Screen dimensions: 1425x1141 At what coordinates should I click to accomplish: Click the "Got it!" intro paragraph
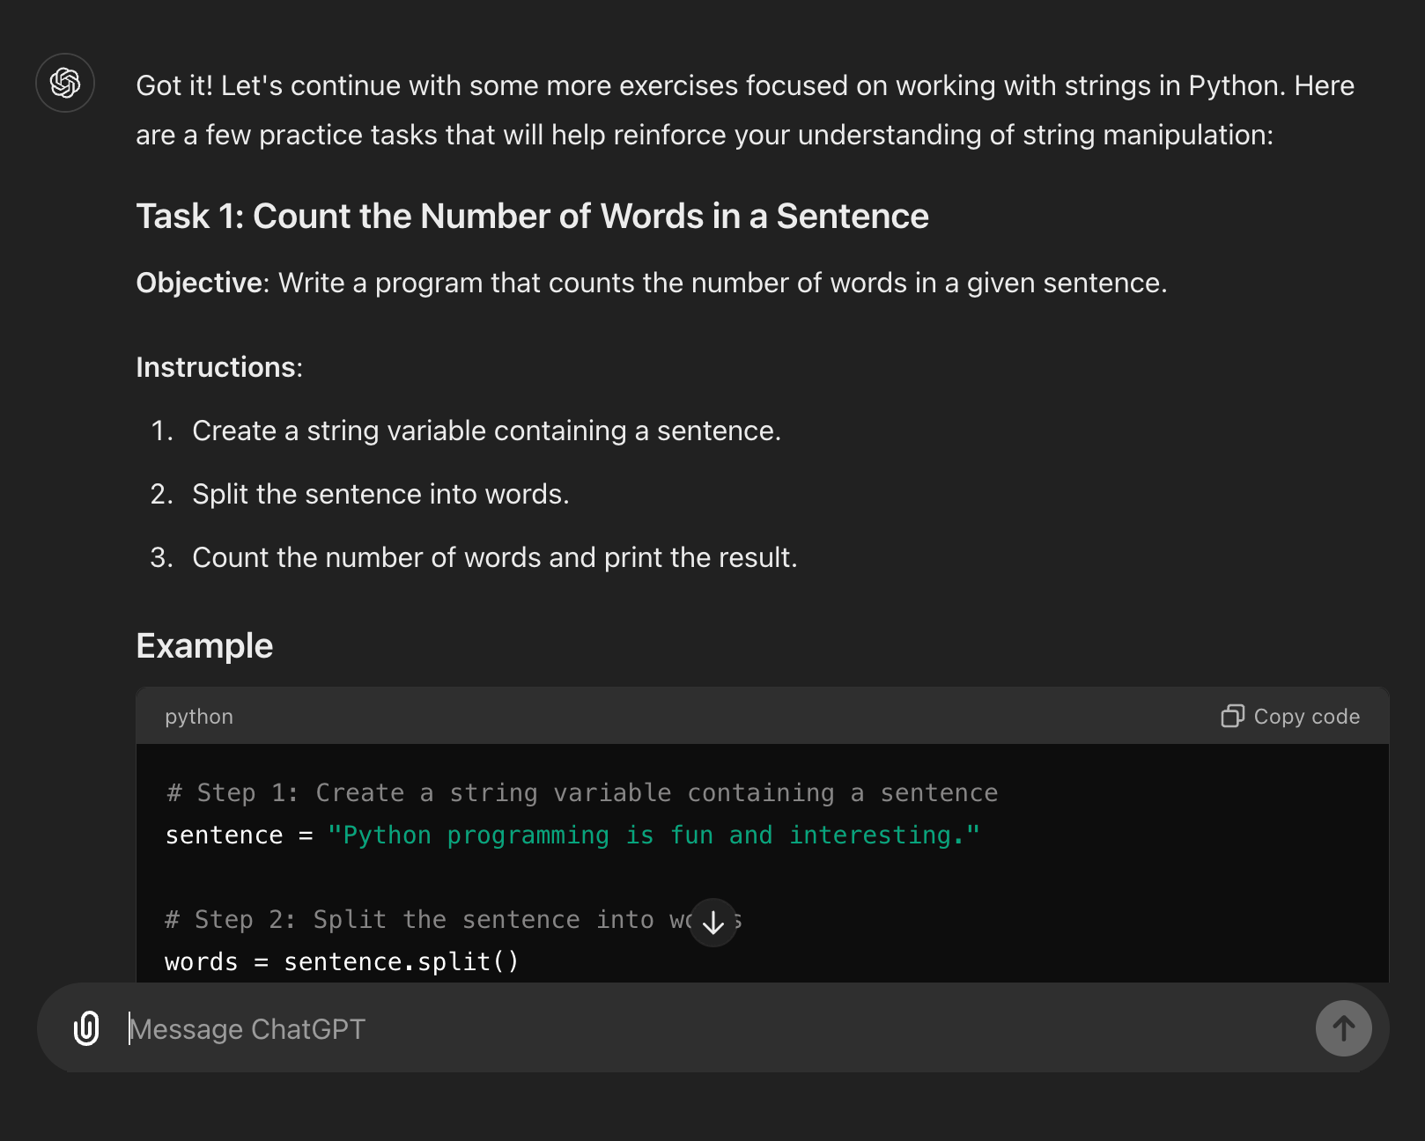(x=744, y=110)
